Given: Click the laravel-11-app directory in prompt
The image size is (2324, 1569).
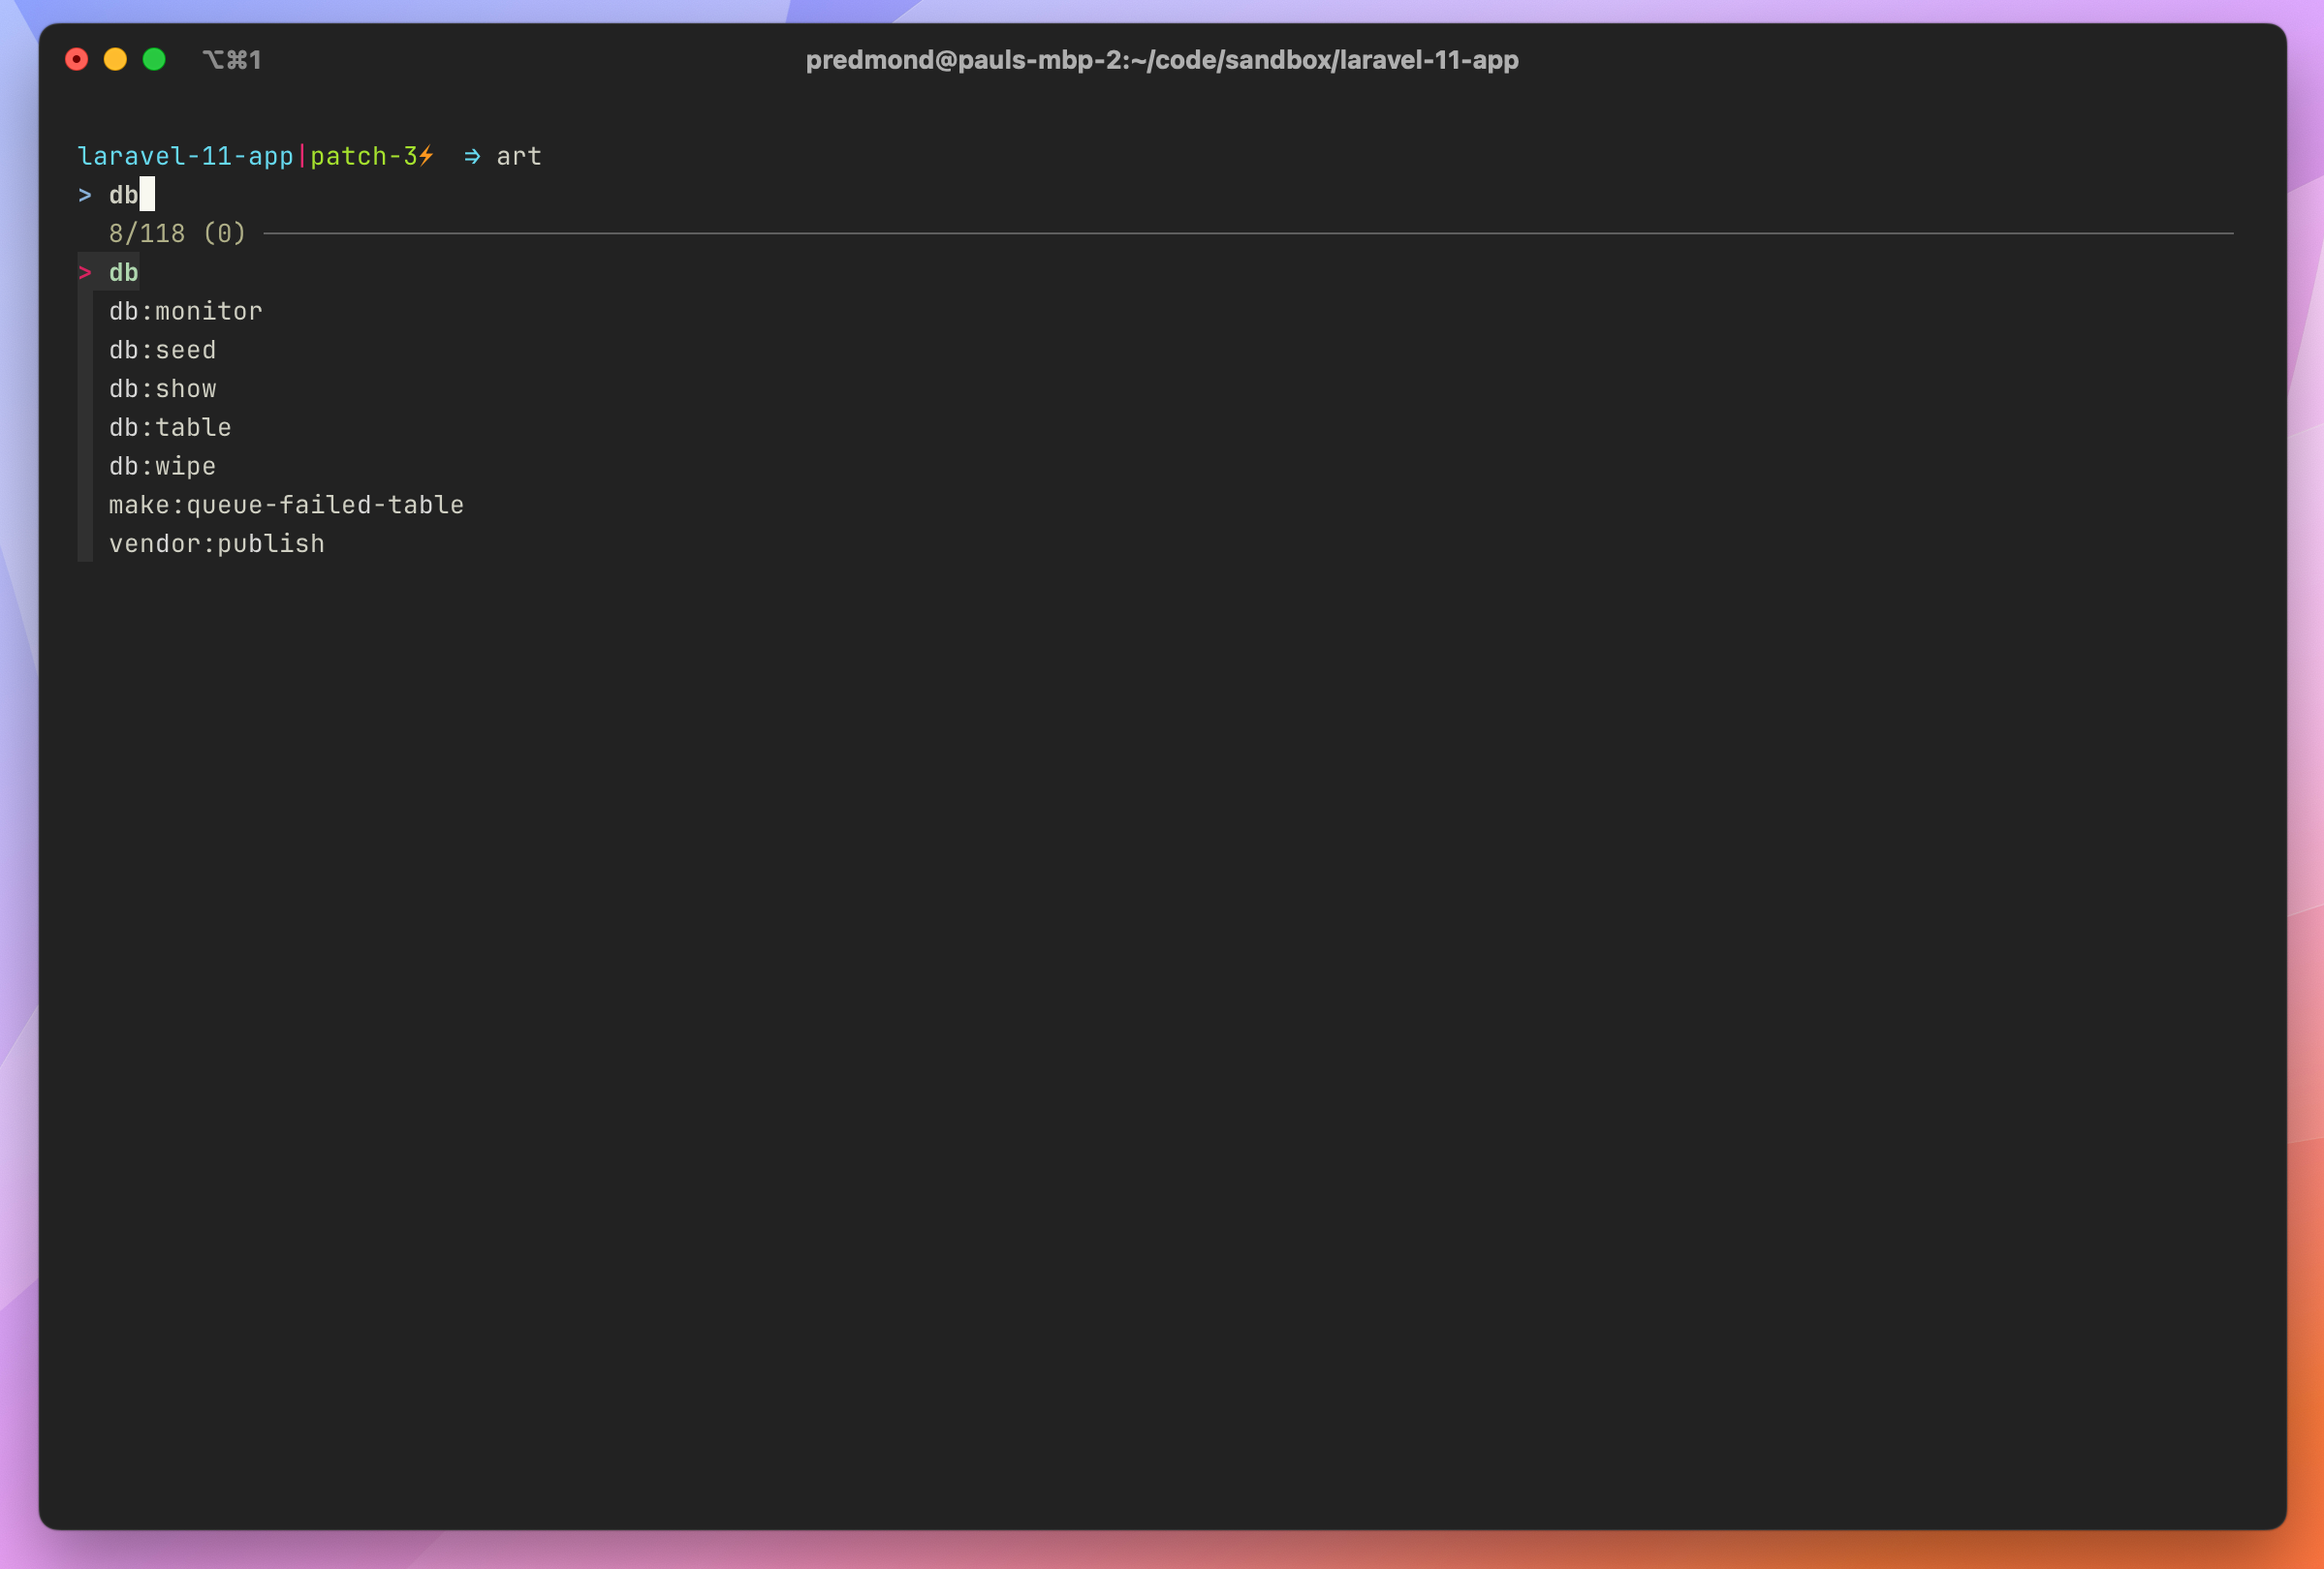Looking at the screenshot, I should [185, 157].
